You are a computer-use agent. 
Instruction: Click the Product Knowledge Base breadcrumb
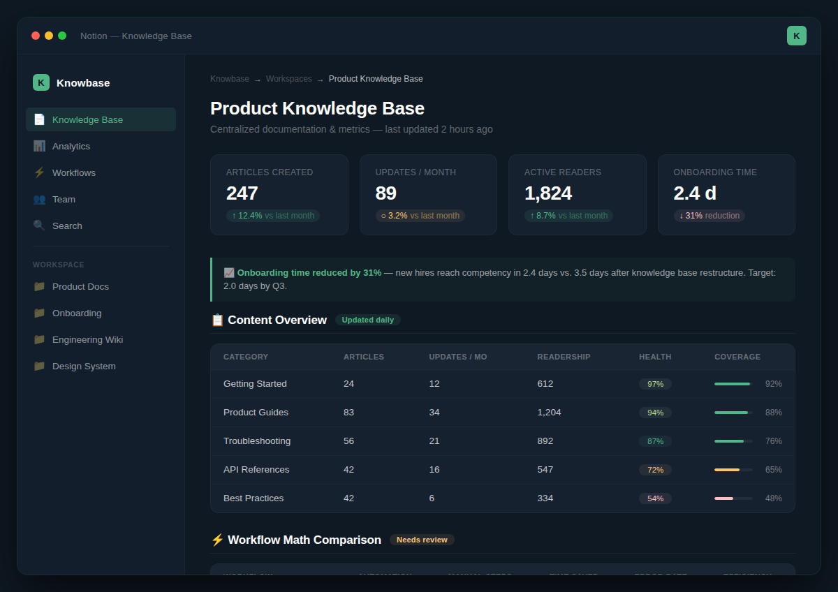pyautogui.click(x=376, y=79)
